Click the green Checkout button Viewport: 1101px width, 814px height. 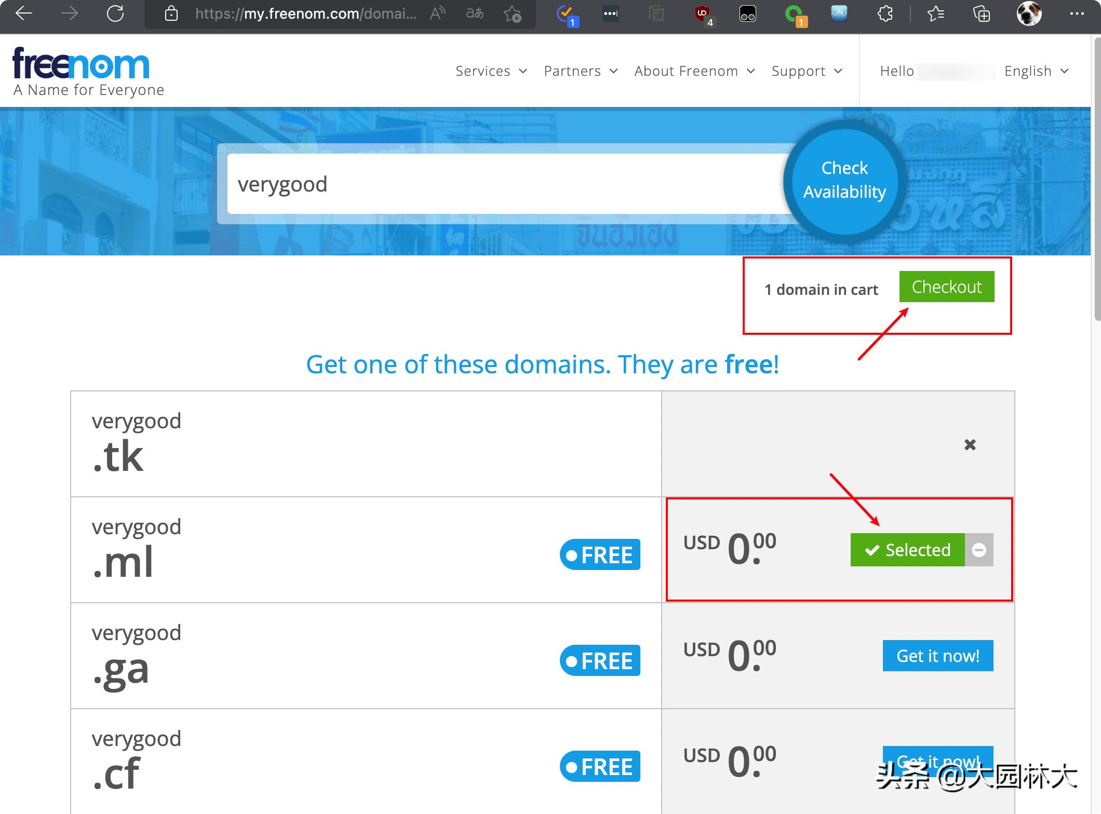point(946,287)
